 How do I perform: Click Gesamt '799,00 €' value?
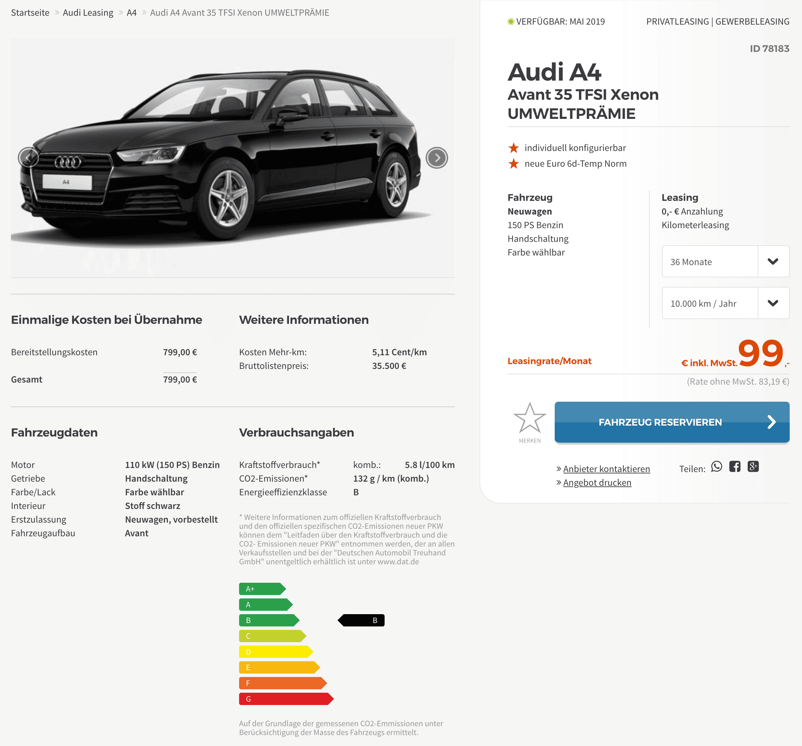click(x=180, y=379)
